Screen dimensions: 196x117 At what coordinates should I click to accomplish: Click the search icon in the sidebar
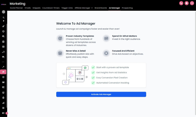click(x=3, y=18)
